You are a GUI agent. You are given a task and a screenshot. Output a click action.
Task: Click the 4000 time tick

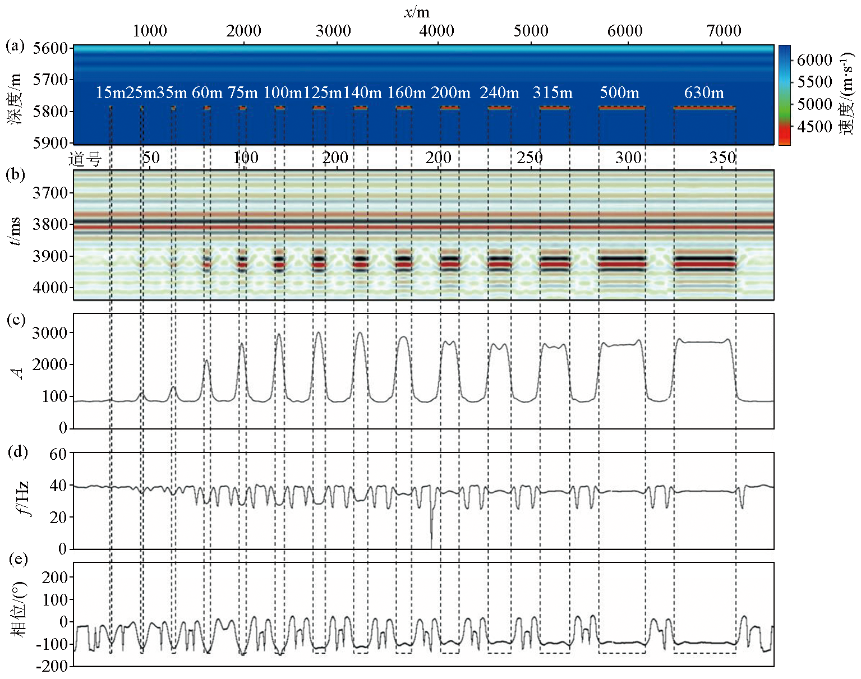tap(50, 288)
